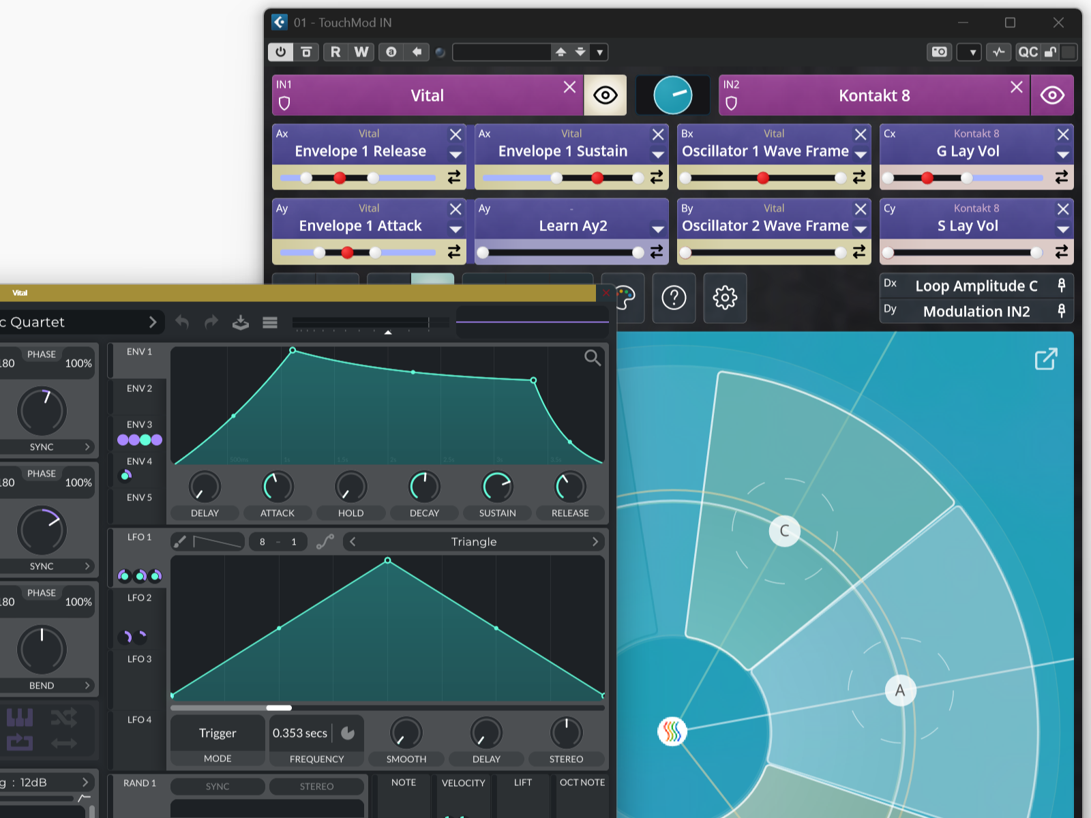Save preset using Vital export icon

[240, 322]
